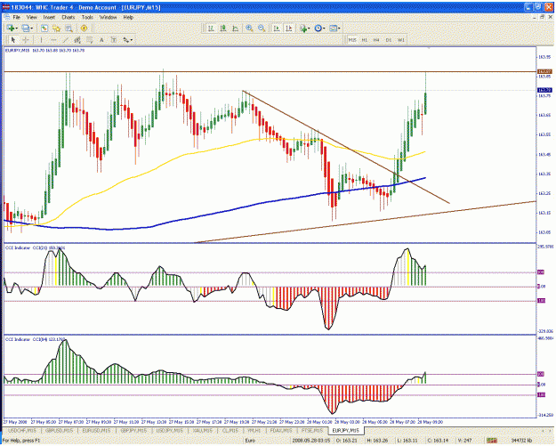Open the Profiles dropdown
The image size is (556, 446).
click(x=28, y=28)
